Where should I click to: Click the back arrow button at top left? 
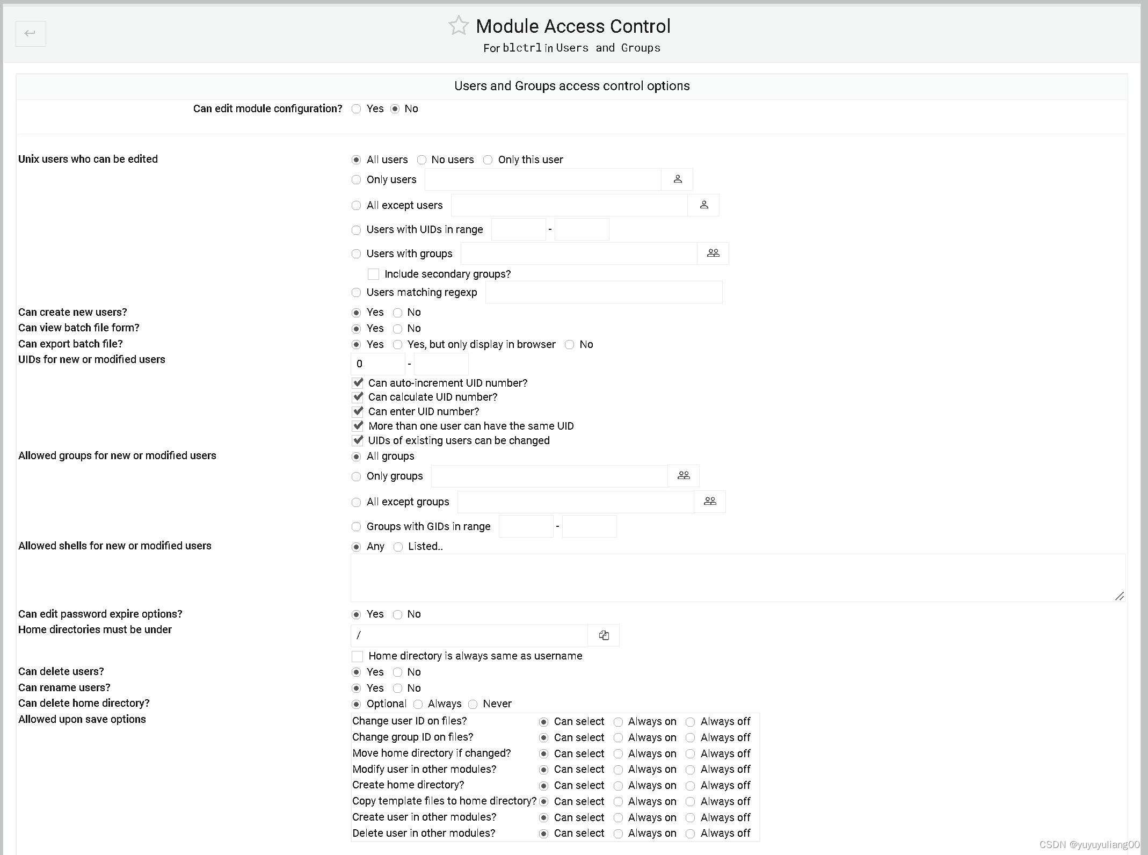click(30, 33)
